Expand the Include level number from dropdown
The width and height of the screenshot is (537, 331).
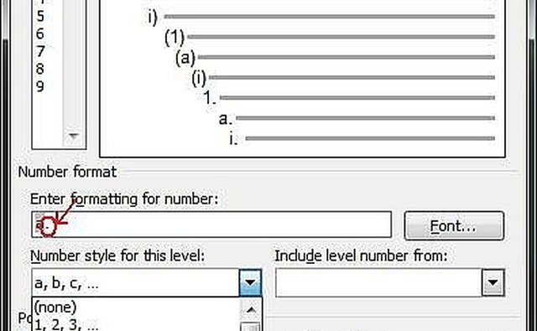coord(493,282)
